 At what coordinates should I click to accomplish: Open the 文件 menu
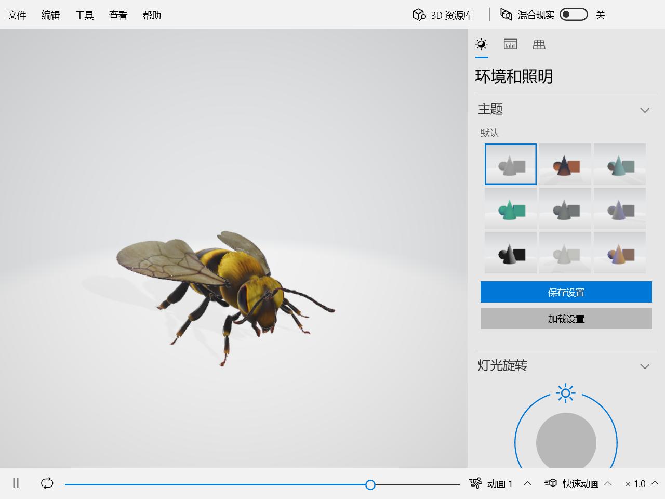17,15
